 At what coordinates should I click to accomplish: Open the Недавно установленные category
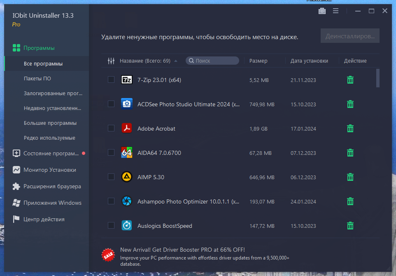[47, 108]
